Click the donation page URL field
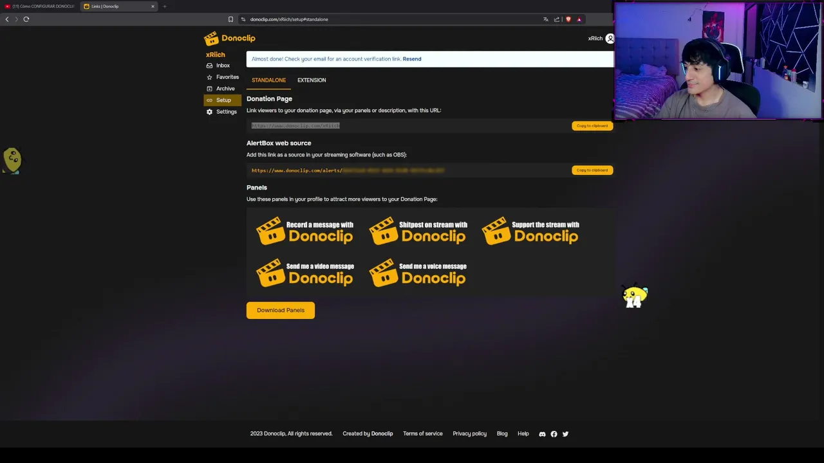The width and height of the screenshot is (824, 463). pos(408,126)
